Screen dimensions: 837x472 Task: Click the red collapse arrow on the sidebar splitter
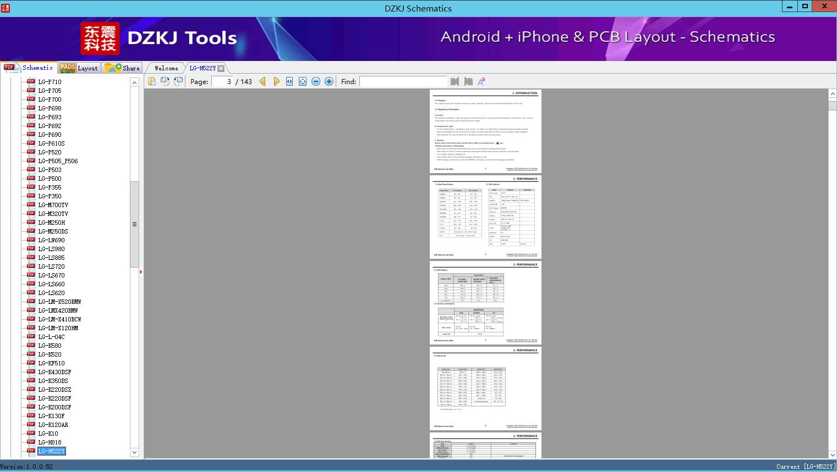click(x=141, y=272)
